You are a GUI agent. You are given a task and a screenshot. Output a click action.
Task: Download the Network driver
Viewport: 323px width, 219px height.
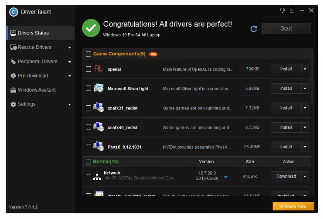[x=286, y=177]
